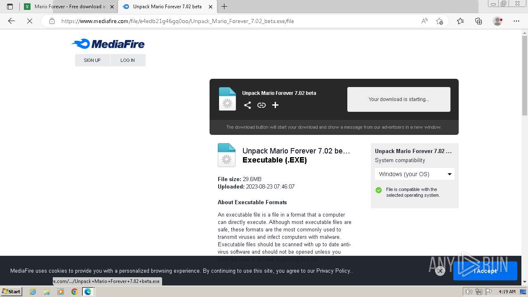528x297 pixels.
Task: Dismiss cookie banner with round X icon
Action: 440,271
